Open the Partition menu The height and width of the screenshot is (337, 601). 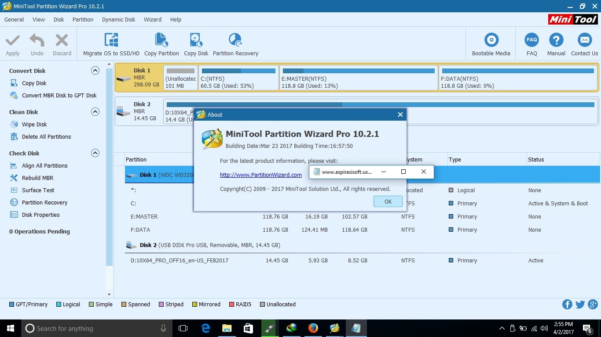(83, 19)
